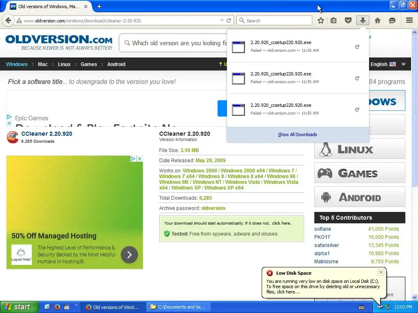This screenshot has height=313, width=418.
Task: Open the Games navigation item
Action: click(x=89, y=64)
